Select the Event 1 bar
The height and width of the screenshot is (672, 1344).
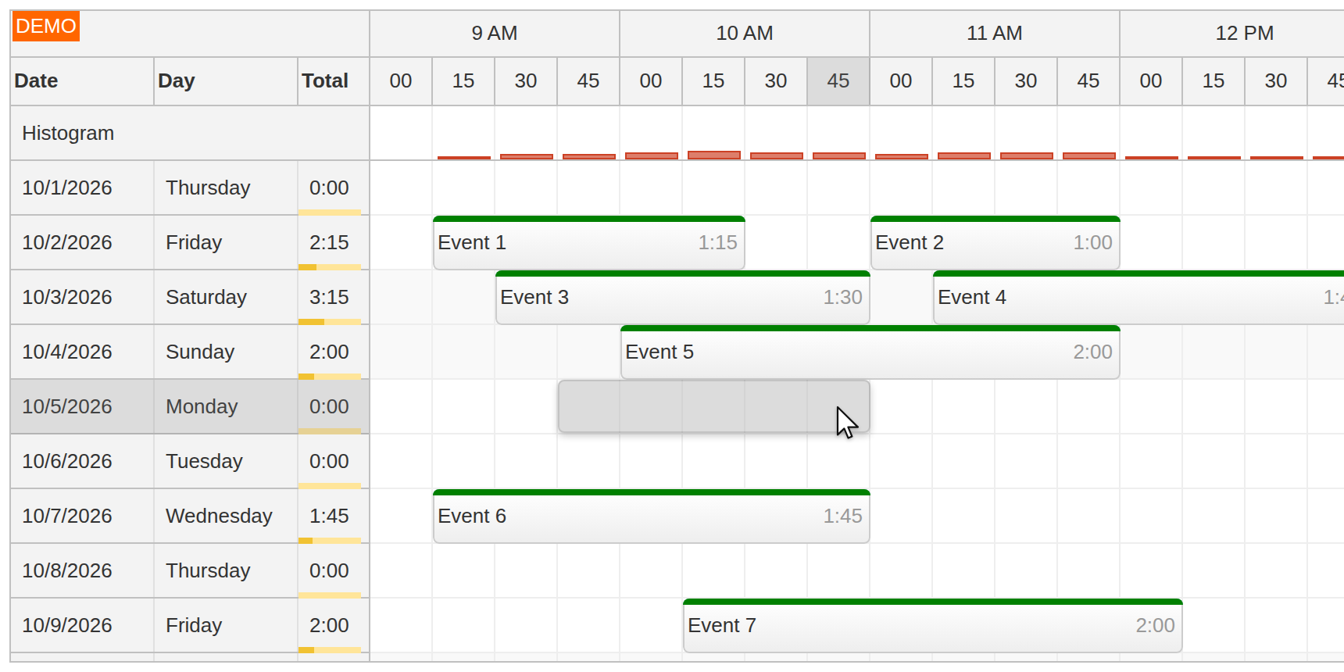pyautogui.click(x=589, y=242)
